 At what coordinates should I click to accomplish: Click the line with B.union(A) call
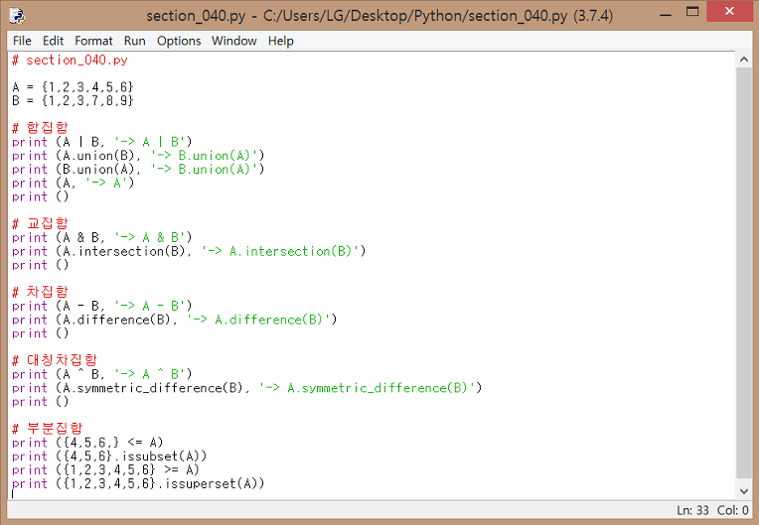138,169
